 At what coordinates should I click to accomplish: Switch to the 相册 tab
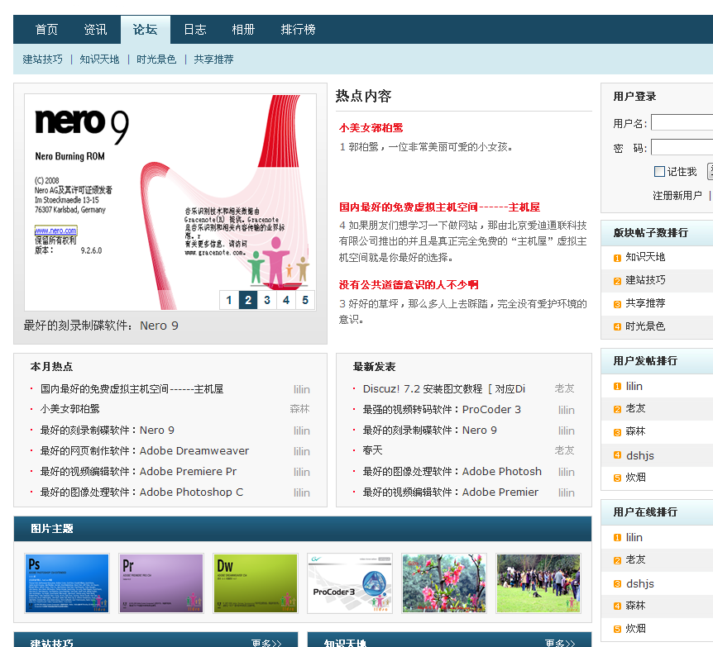coord(243,28)
